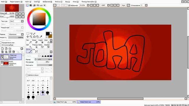Show the color wheel panel

[27, 5]
